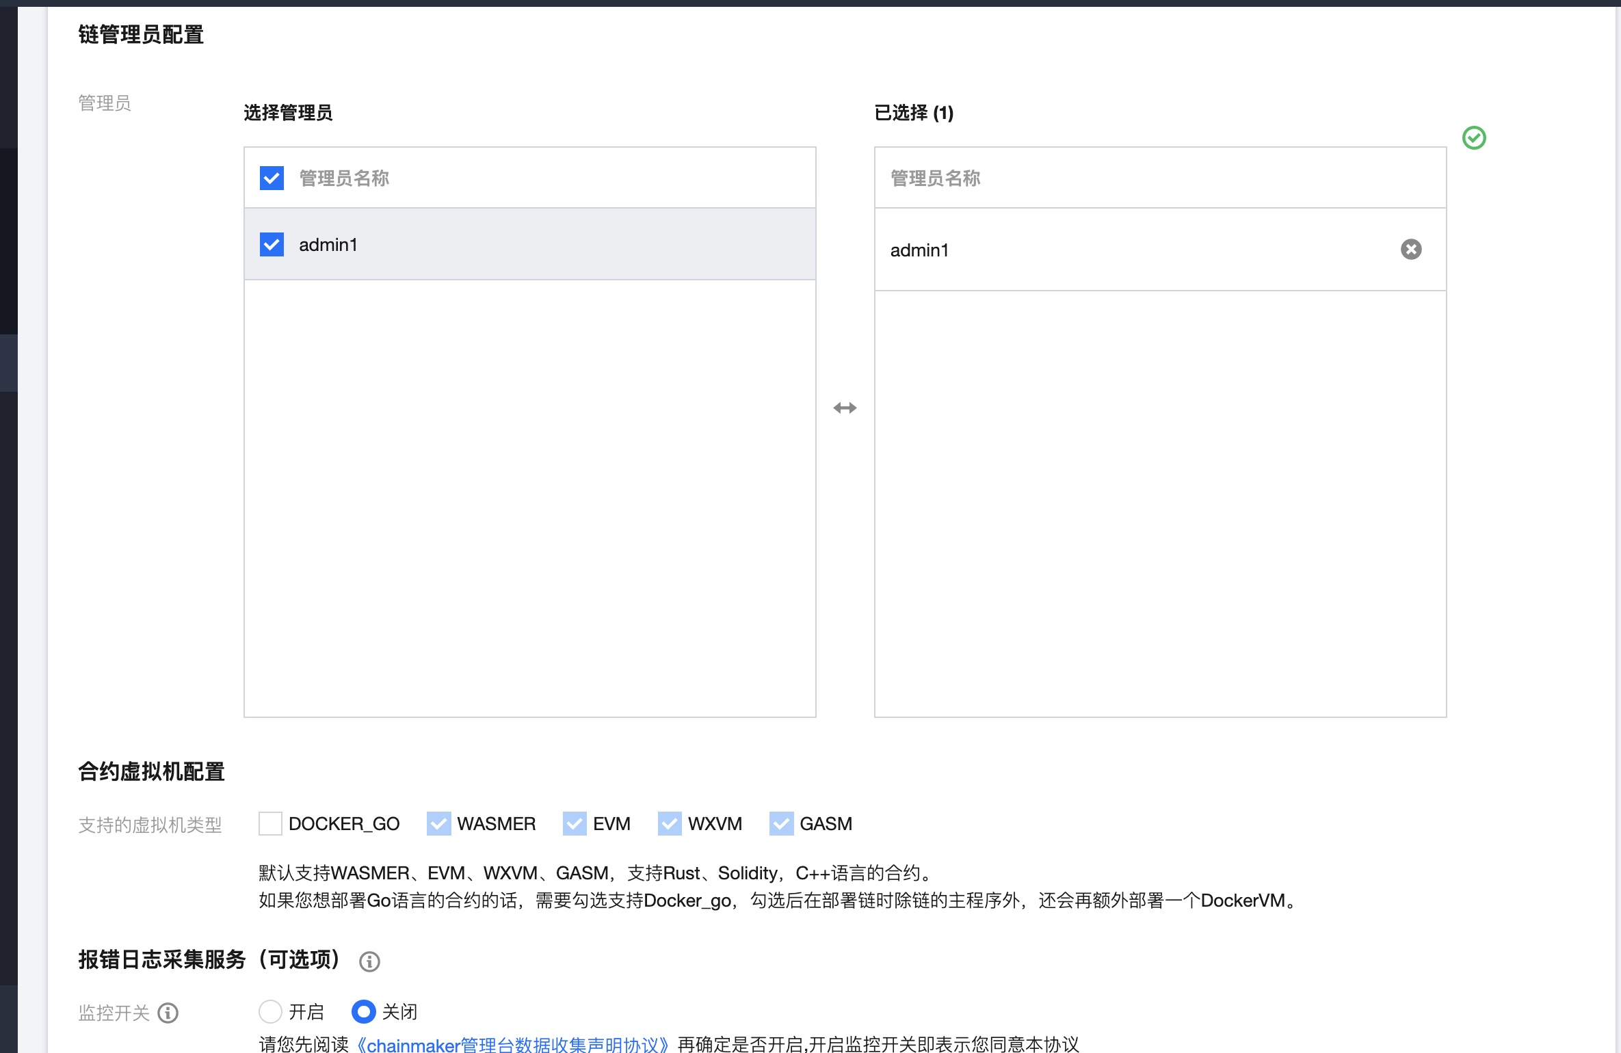Click admin1 entry in 已选择 list

coord(919,250)
